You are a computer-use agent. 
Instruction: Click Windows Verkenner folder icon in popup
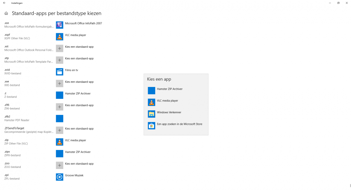pos(152,114)
